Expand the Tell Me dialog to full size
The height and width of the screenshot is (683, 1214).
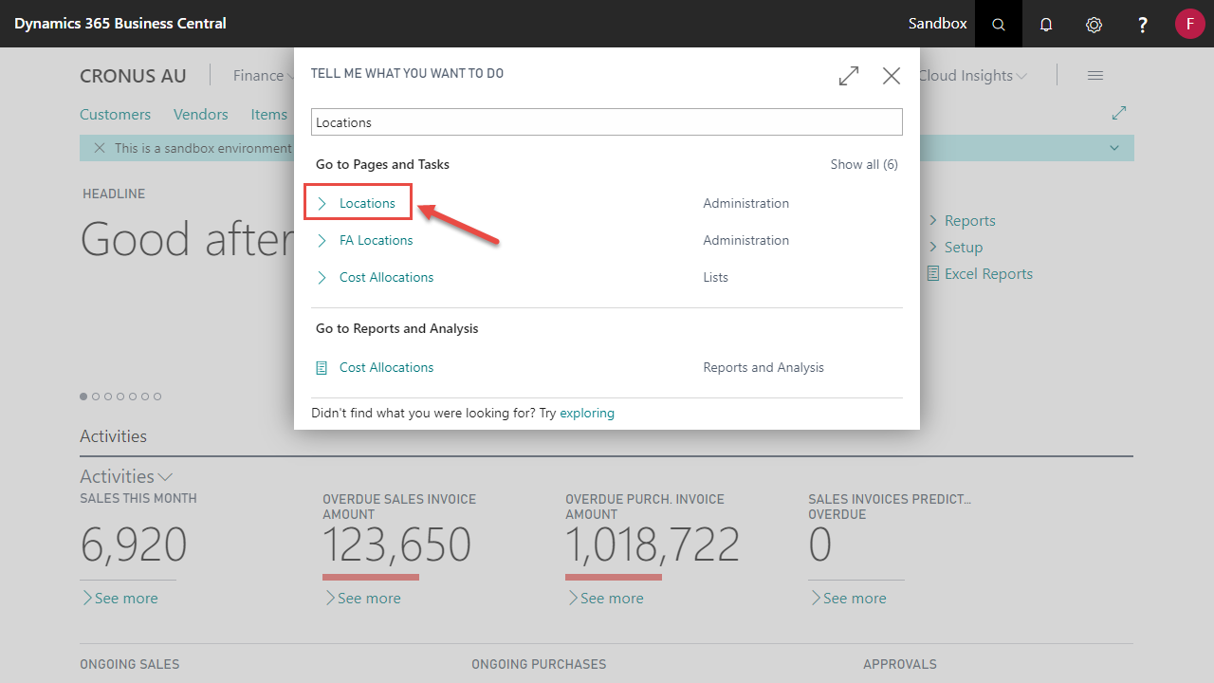[x=849, y=76]
